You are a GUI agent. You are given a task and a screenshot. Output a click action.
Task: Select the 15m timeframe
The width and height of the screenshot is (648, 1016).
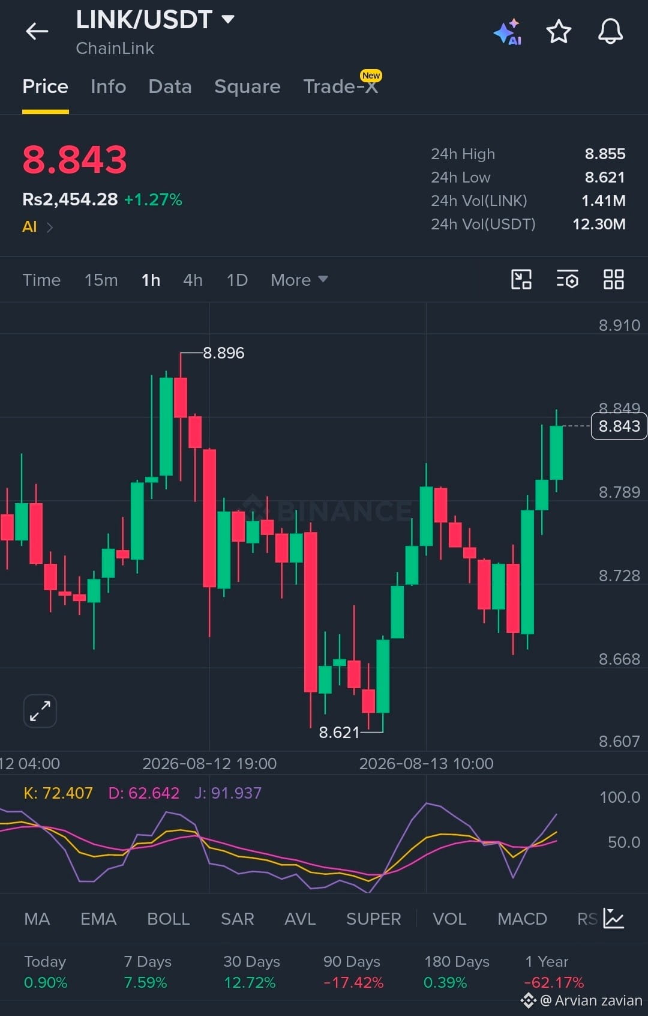click(x=101, y=280)
